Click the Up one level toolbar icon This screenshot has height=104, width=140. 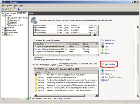11,9
